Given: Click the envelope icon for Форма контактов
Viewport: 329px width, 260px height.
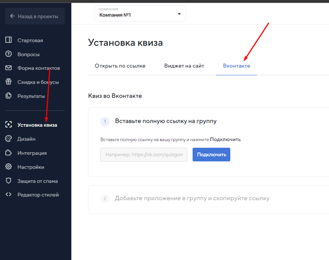Looking at the screenshot, I should coord(9,68).
